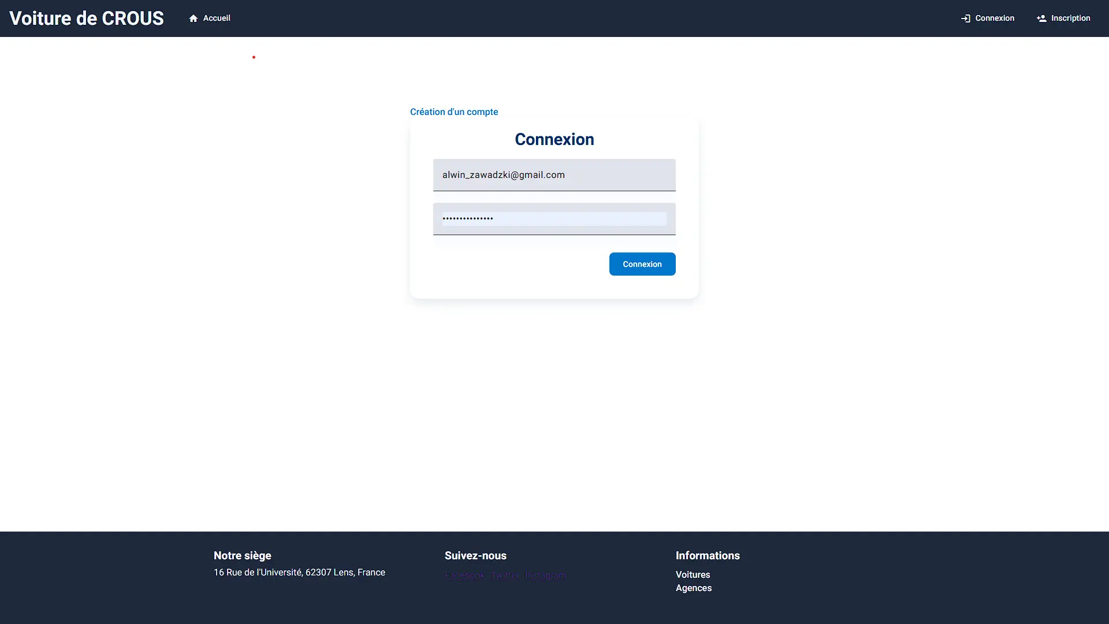Screen dimensions: 1109x624
Task: Click into the masked password field
Action: pos(554,219)
